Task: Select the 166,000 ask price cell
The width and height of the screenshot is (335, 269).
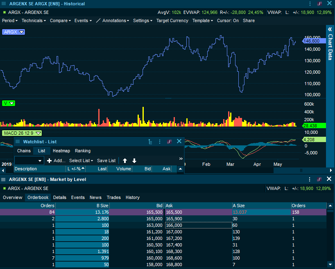Action: point(199,225)
